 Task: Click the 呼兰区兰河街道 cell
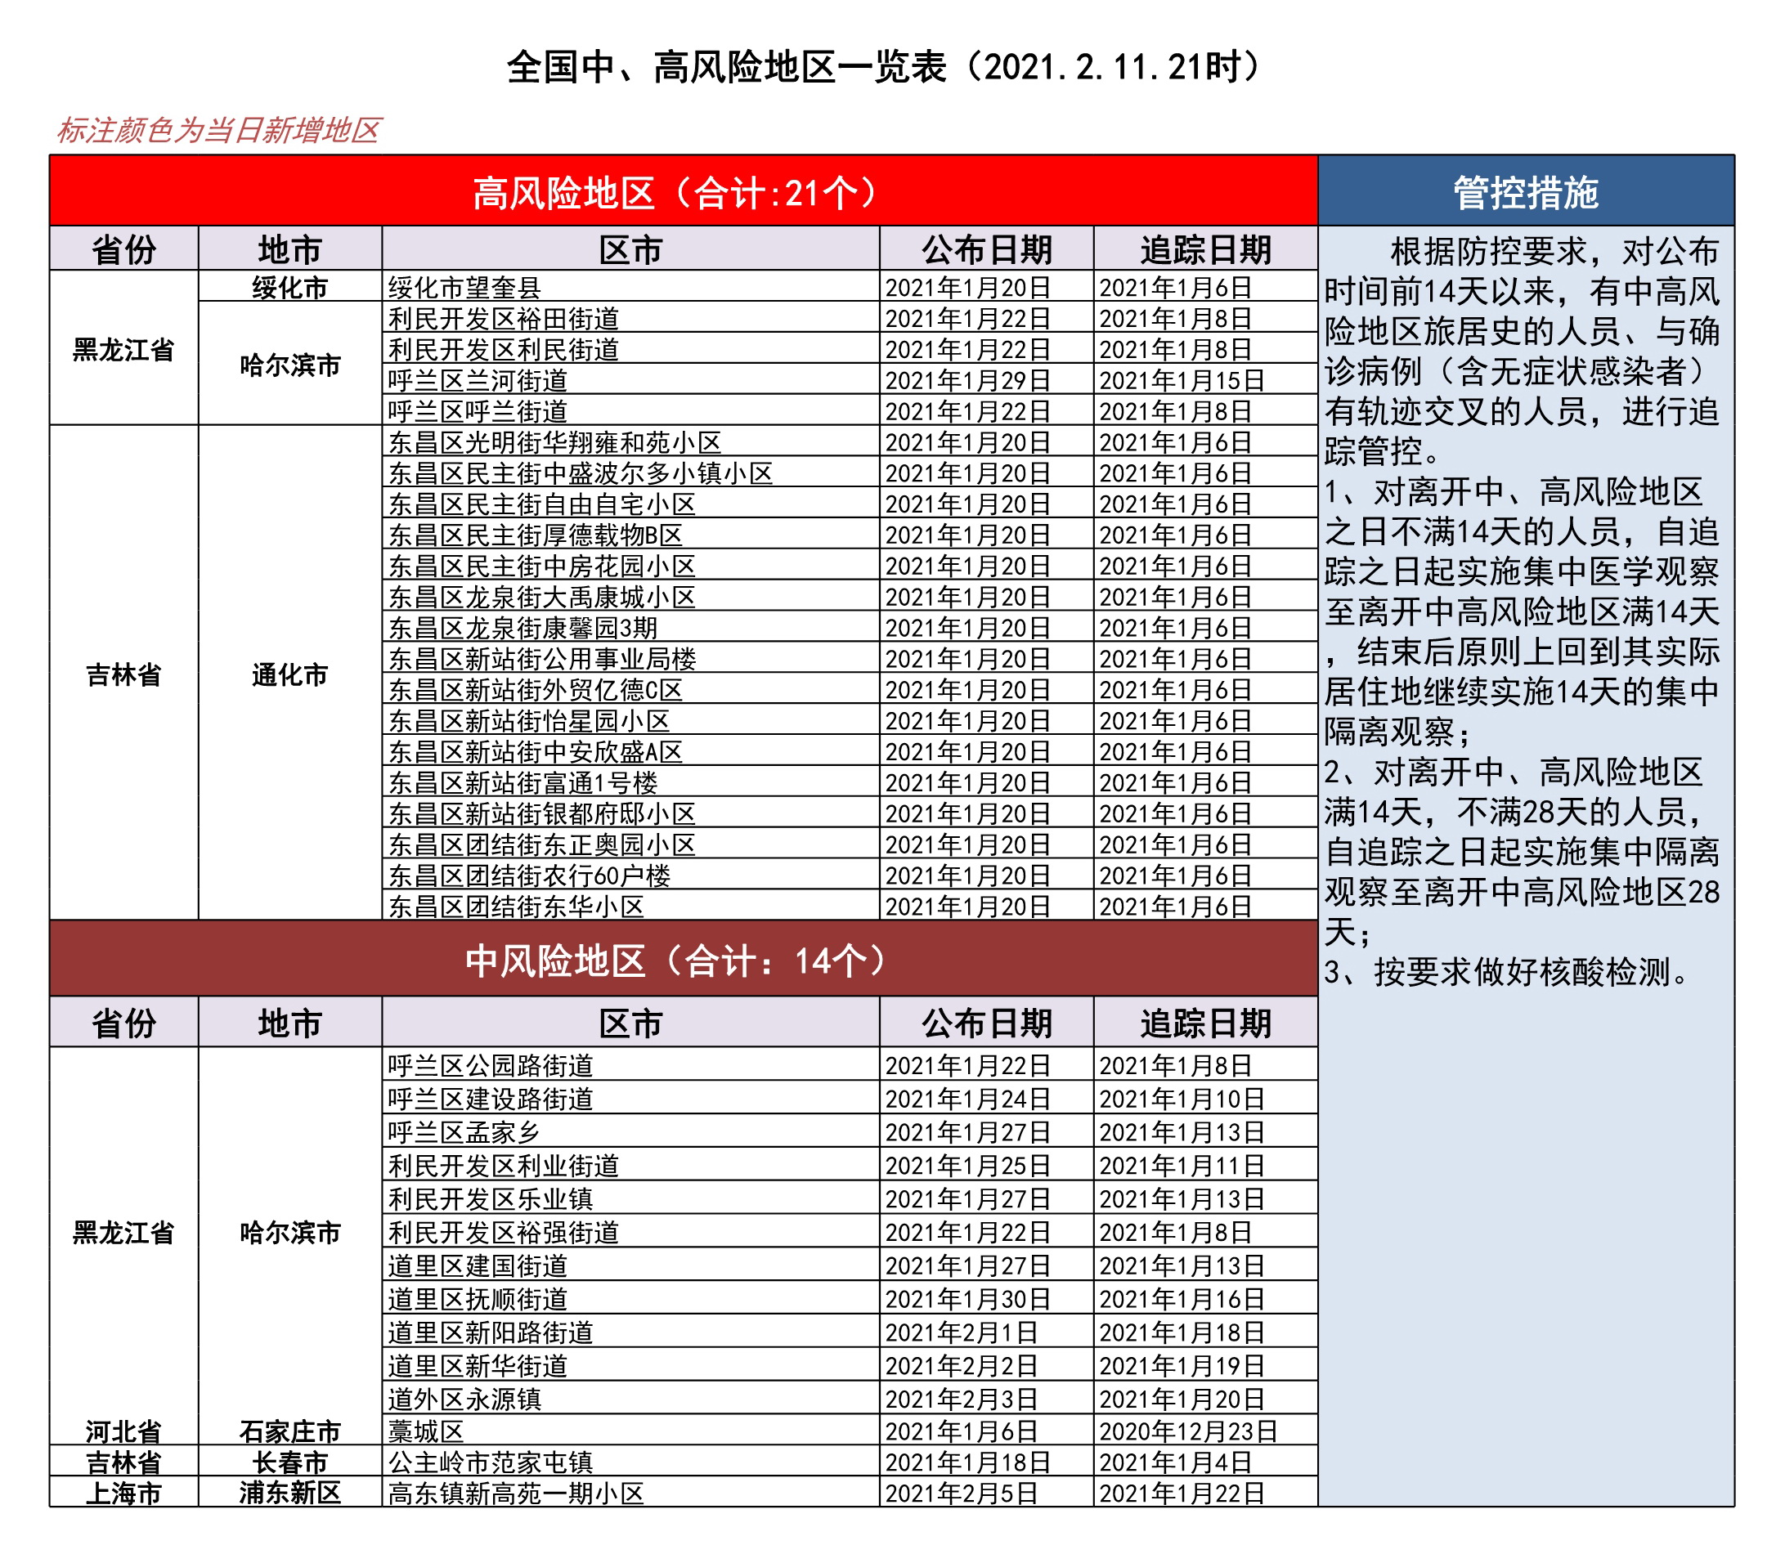[x=478, y=380]
